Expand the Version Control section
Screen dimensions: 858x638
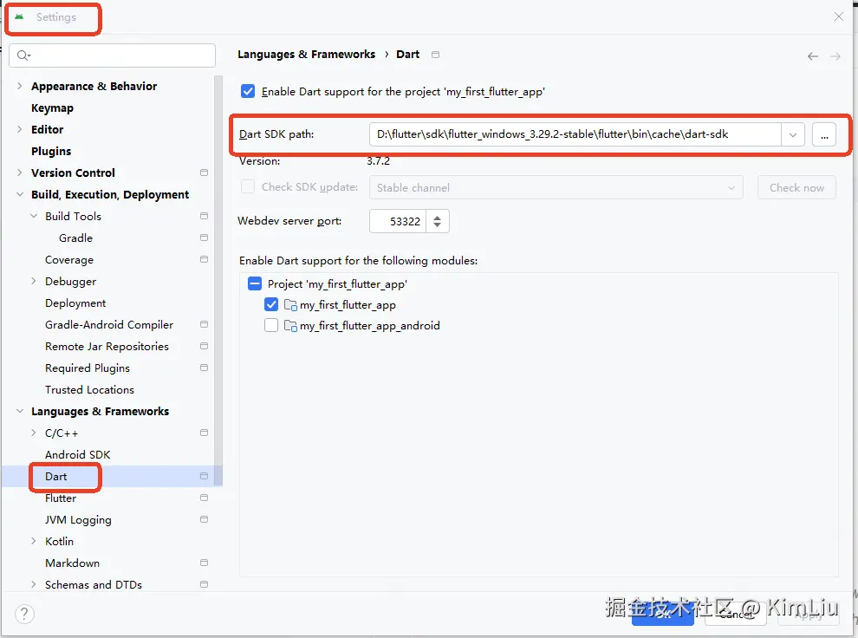click(20, 173)
